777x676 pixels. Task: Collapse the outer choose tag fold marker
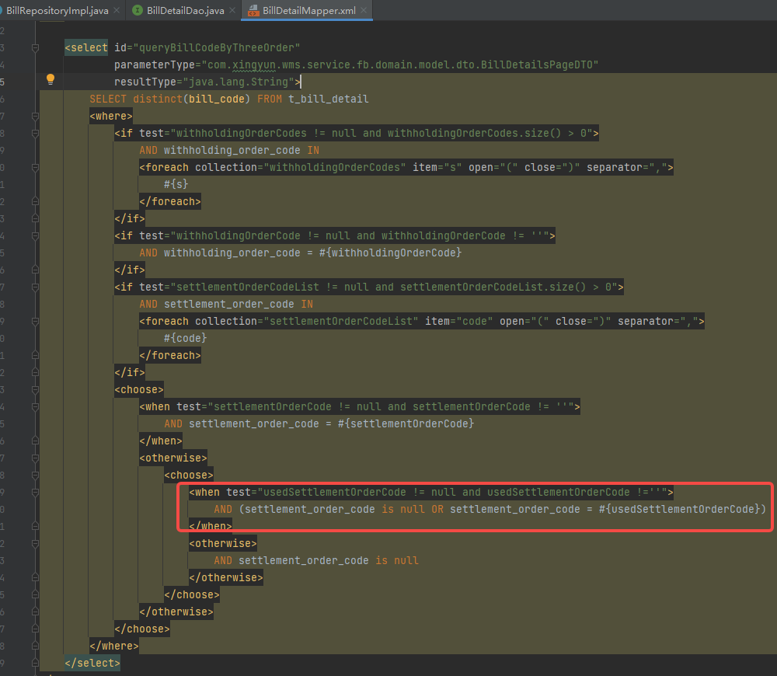pyautogui.click(x=35, y=389)
